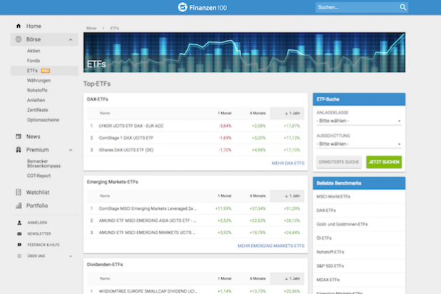This screenshot has height=294, width=441.
Task: Sort DAX-ETFs by 1 Monat column
Action: coord(225,113)
